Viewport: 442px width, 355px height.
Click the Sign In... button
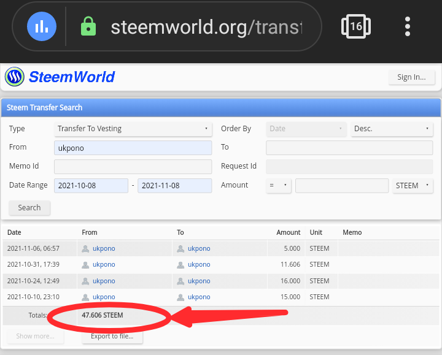(x=411, y=77)
